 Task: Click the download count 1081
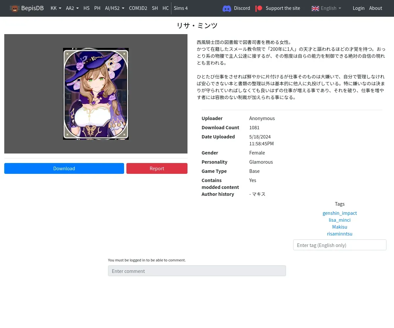coord(254,128)
